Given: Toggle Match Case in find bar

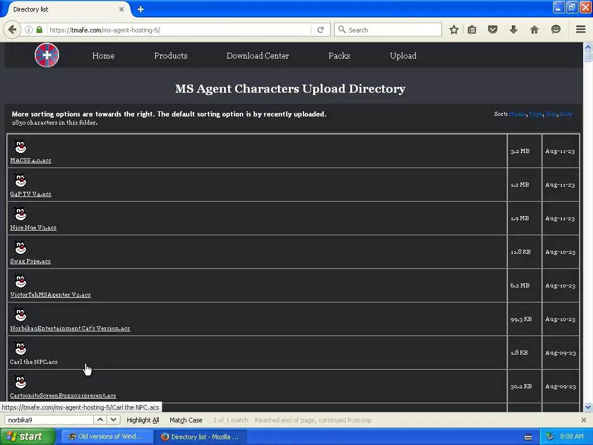Looking at the screenshot, I should (x=186, y=420).
